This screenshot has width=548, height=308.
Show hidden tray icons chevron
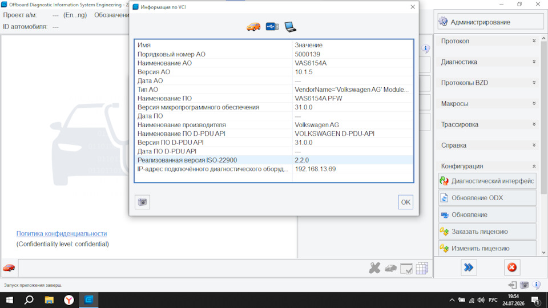tap(452, 300)
